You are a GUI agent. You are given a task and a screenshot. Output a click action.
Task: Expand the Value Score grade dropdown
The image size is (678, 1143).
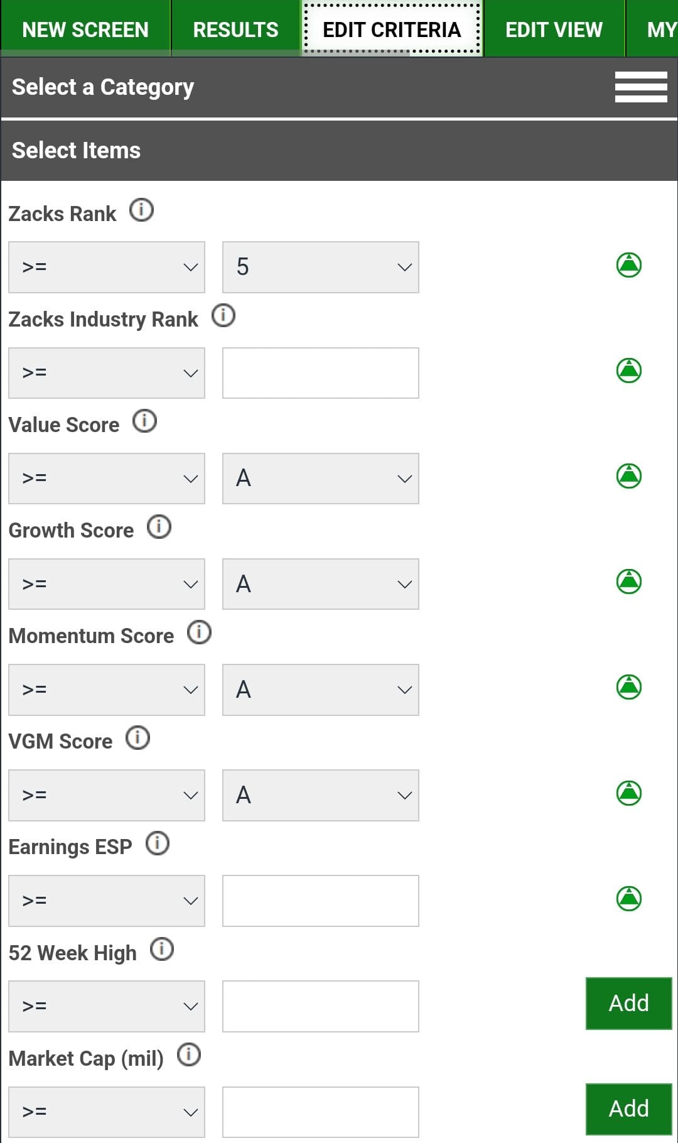click(320, 478)
